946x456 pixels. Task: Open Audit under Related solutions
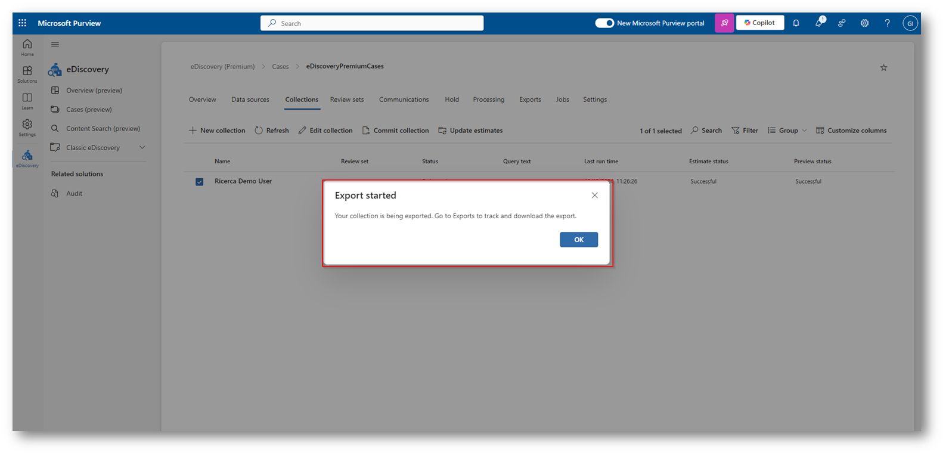(74, 194)
